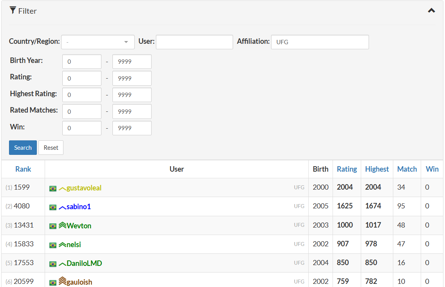Click the green rank icon beside nelsi

click(62, 245)
